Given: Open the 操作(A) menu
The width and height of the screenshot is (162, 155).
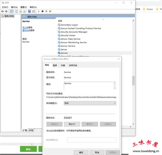Looking at the screenshot, I should click(14, 7).
